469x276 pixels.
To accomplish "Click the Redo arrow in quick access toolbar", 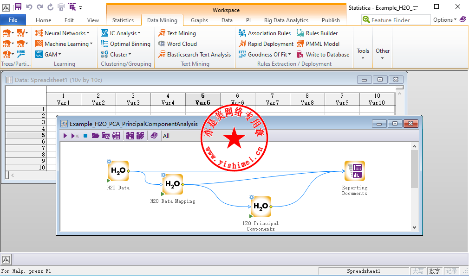I will (x=40, y=7).
